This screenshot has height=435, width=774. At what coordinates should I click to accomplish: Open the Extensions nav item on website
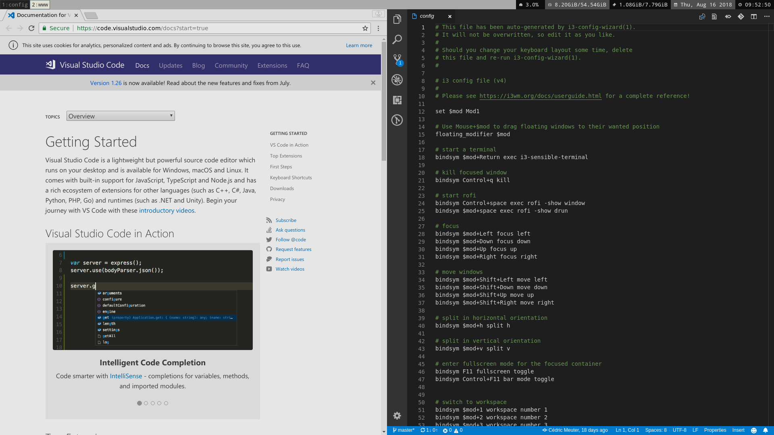click(272, 66)
